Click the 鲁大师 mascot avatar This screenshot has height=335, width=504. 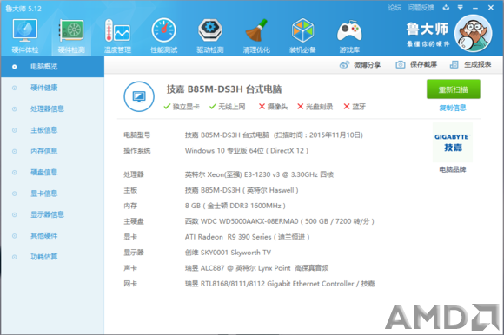click(x=473, y=33)
